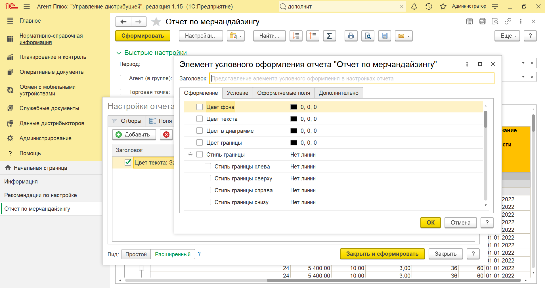Open Поля tab in report settings

click(161, 121)
